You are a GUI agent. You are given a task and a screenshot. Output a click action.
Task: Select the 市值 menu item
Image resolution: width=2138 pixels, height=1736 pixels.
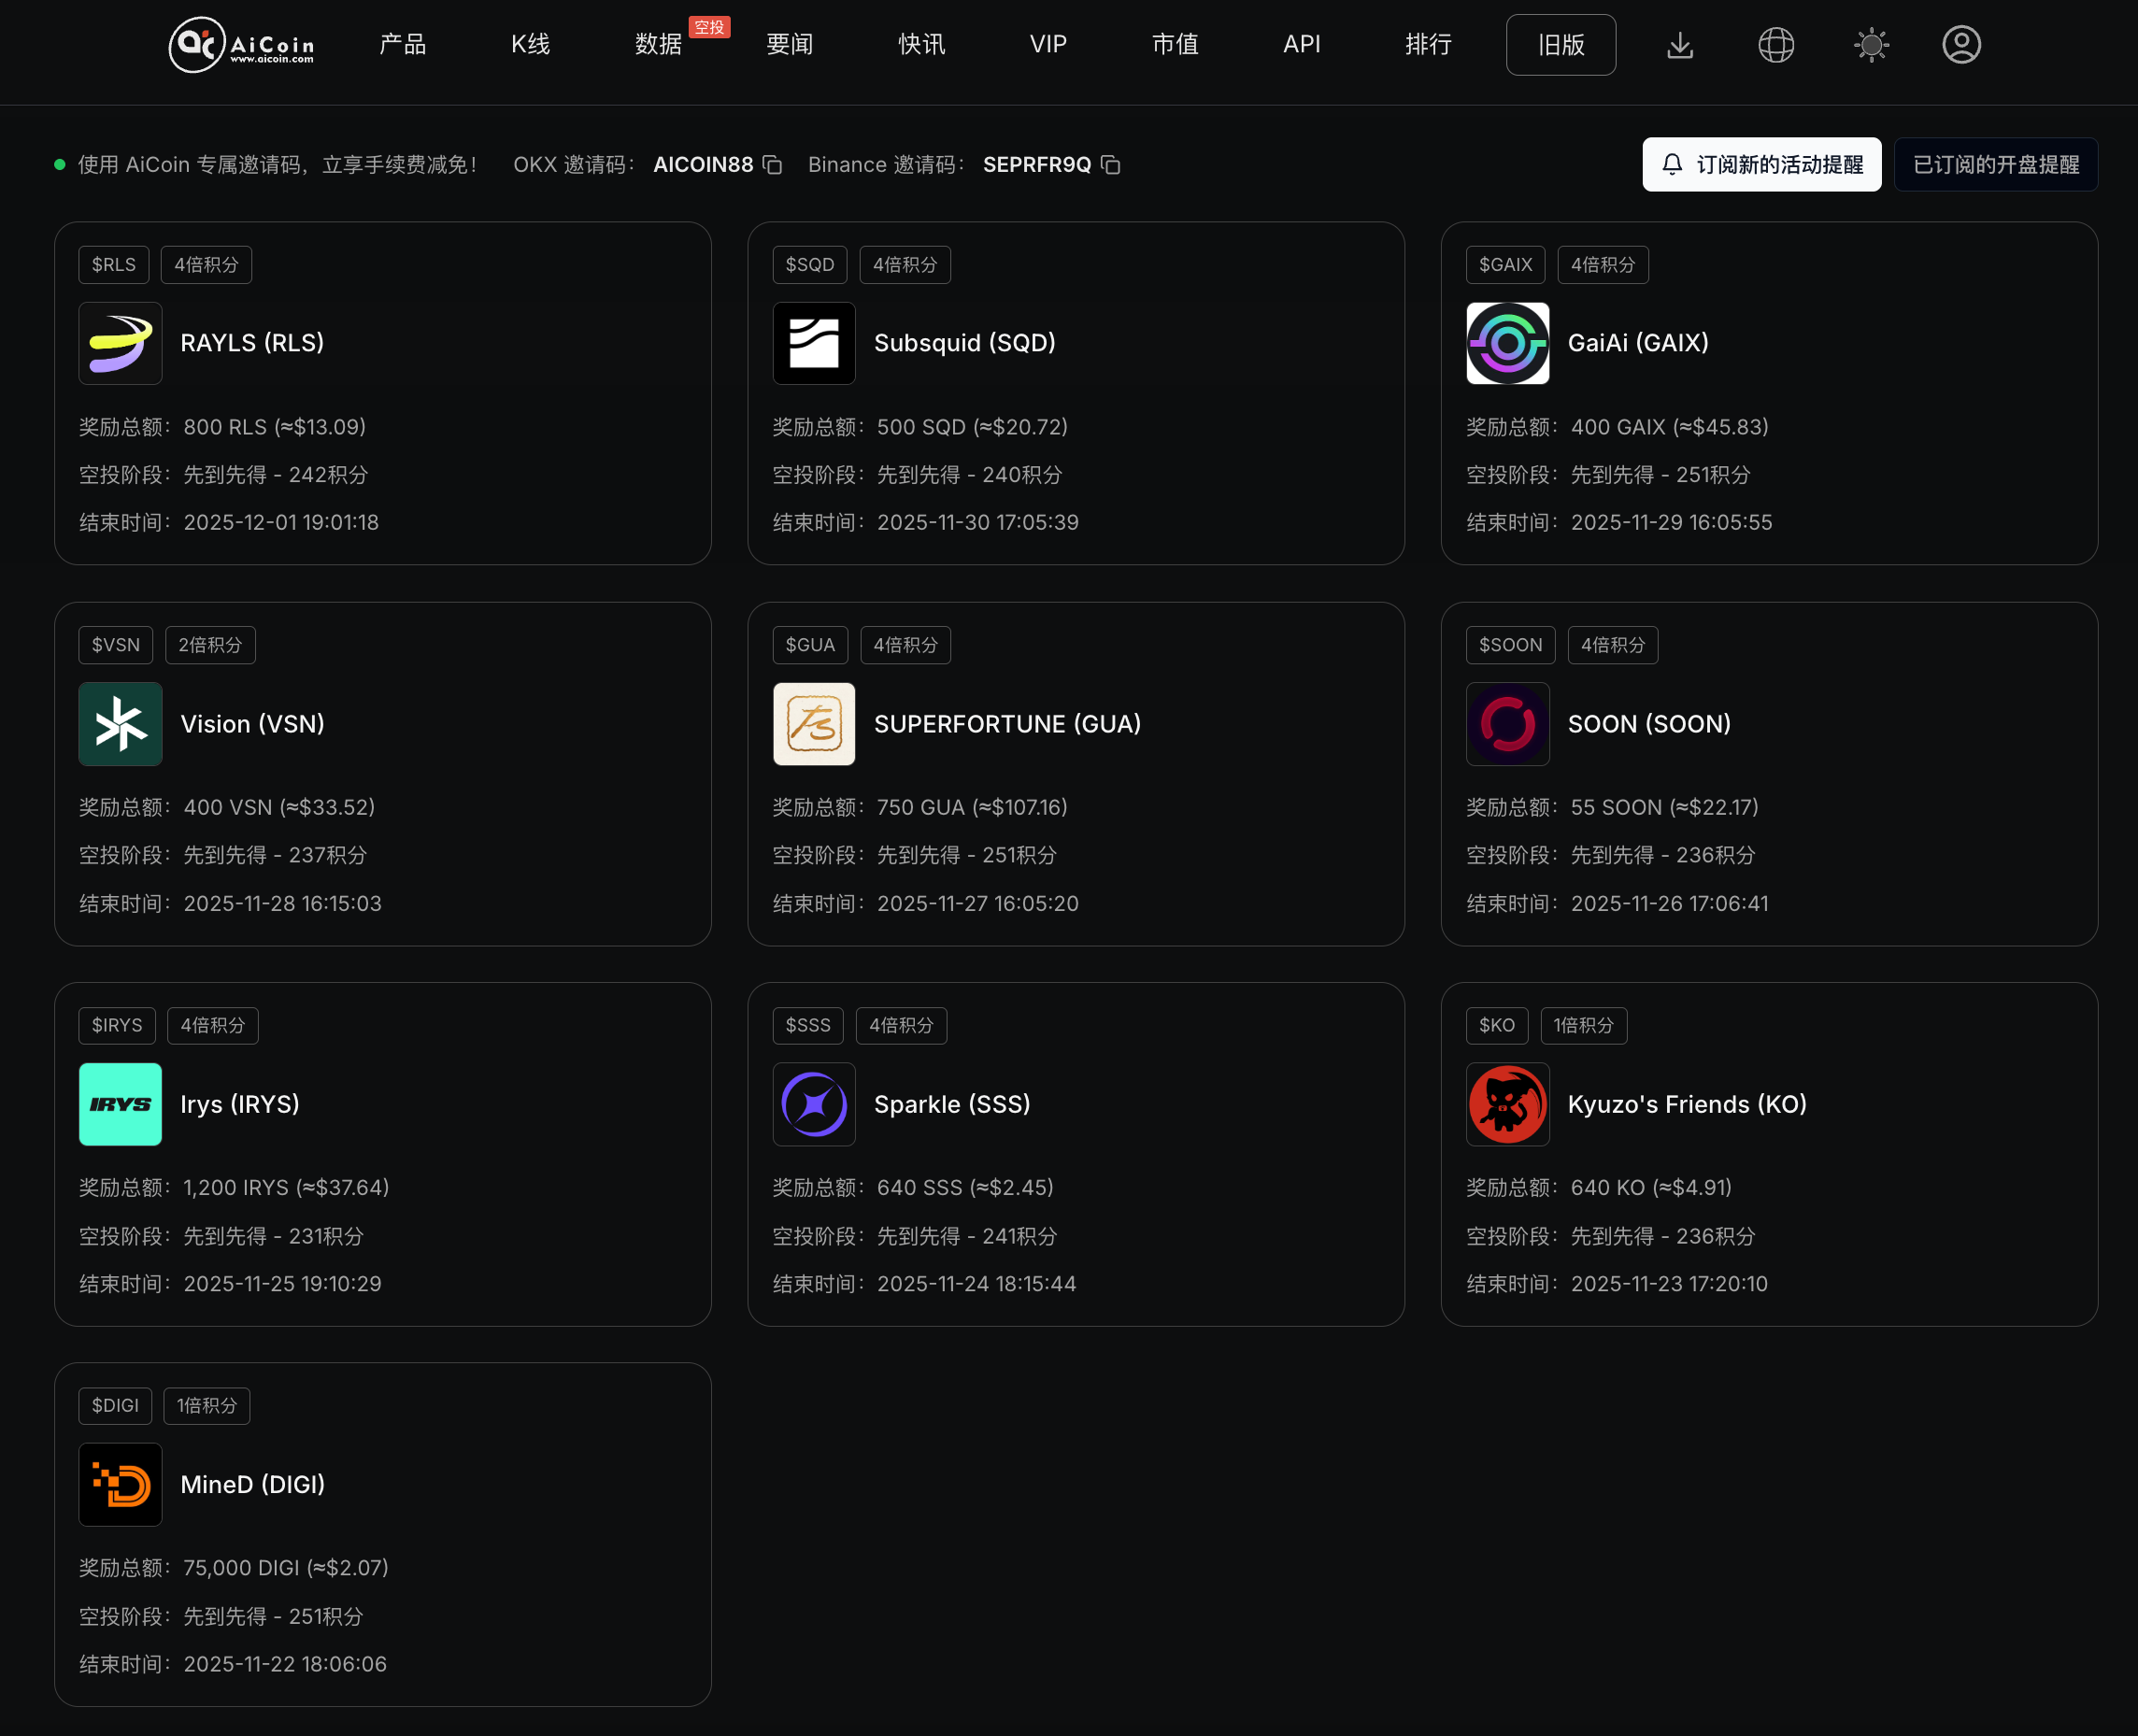1175,44
